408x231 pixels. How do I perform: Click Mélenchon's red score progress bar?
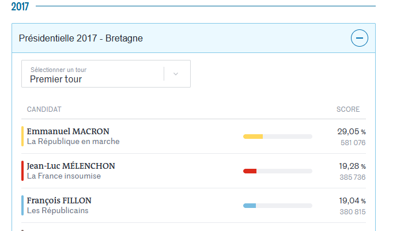277,171
